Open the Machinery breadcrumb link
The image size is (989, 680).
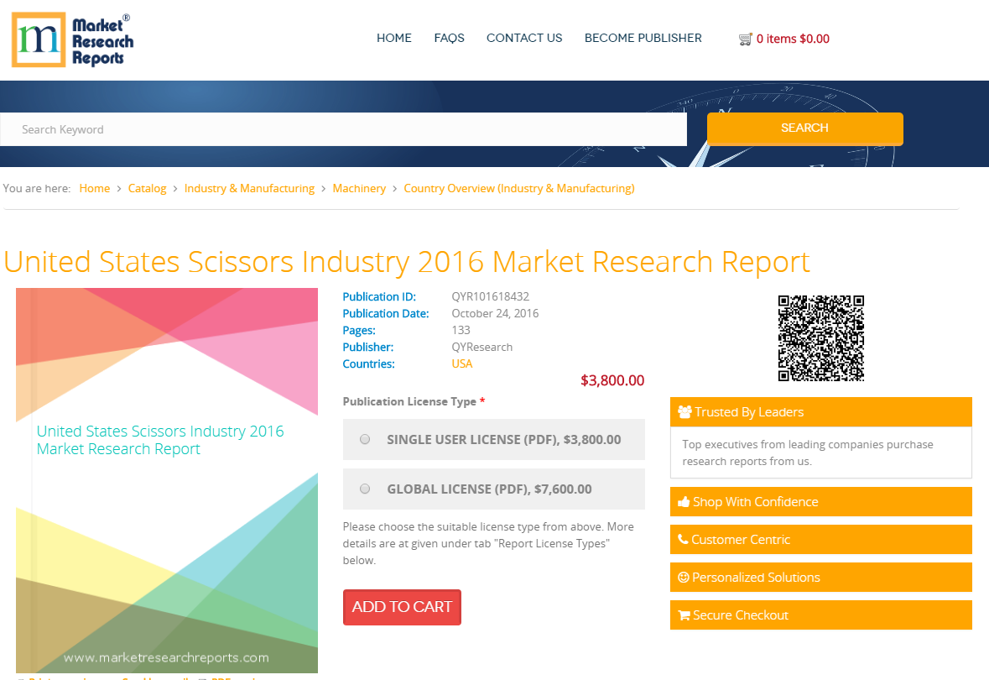point(359,188)
